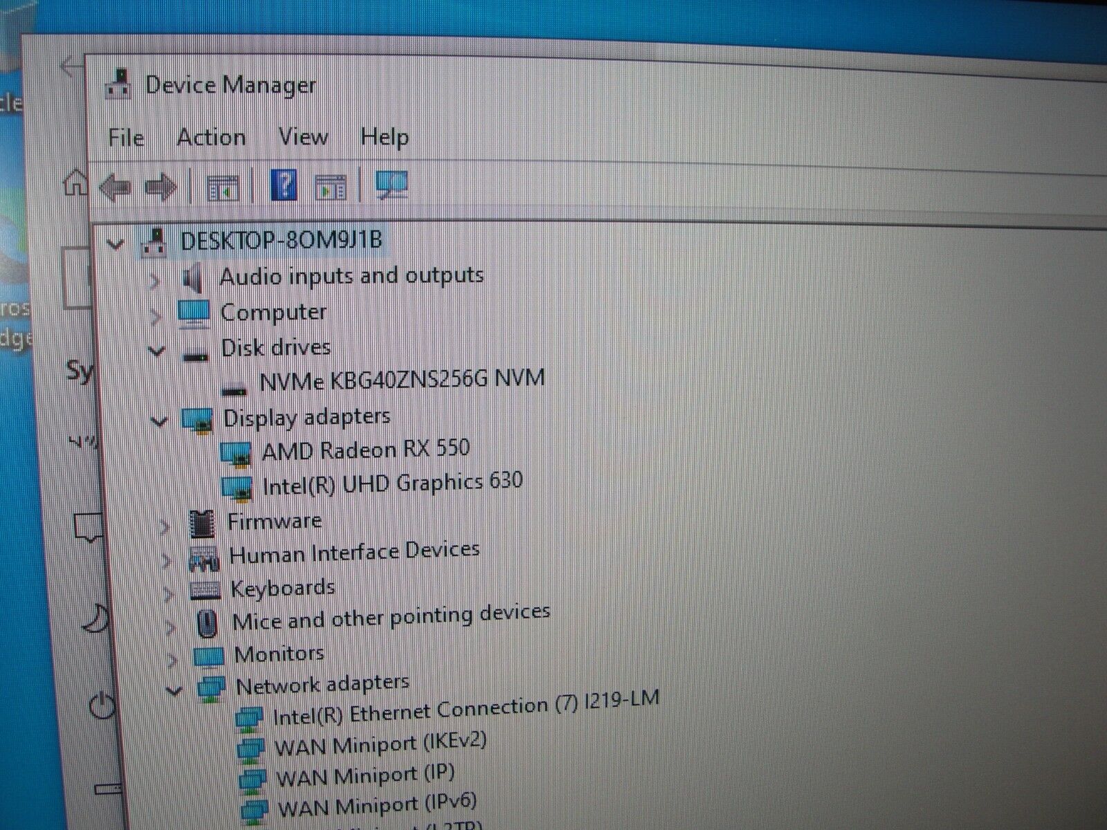This screenshot has height=830, width=1107.
Task: Select Intel(R) Ethernet Connection (7) I219-LM
Action: click(x=466, y=708)
